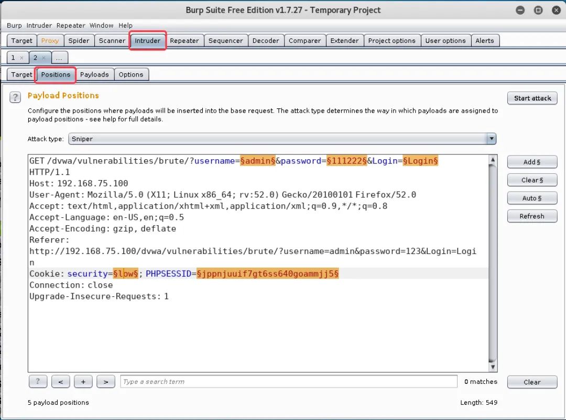This screenshot has height=420, width=566.
Task: Click the Accept-Encoding: gzip, deflate line
Action: [x=103, y=228]
